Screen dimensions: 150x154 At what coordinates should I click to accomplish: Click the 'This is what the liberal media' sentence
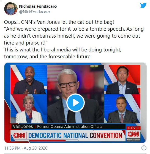[x=62, y=53]
